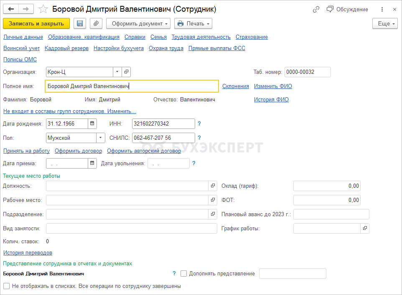Image resolution: width=402 pixels, height=295 pixels.
Task: Click the paperclip attachments icon
Action: point(96,24)
